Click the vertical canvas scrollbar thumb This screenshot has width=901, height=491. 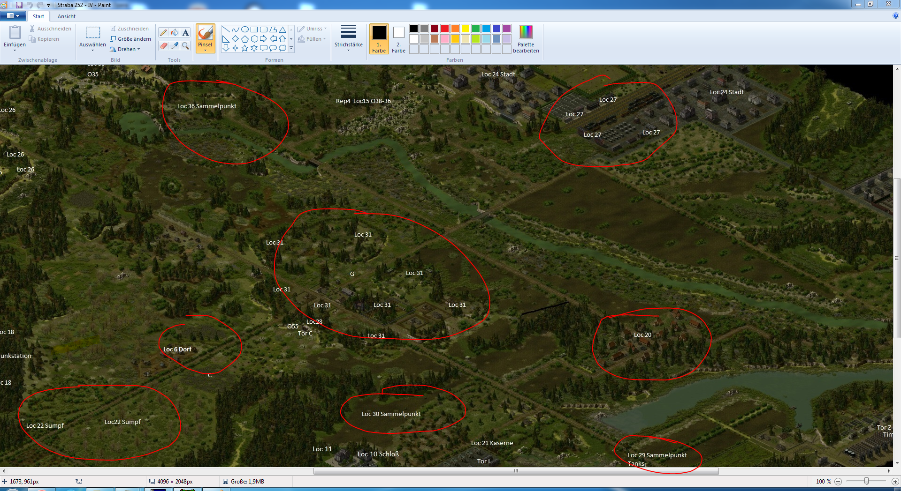(x=897, y=258)
